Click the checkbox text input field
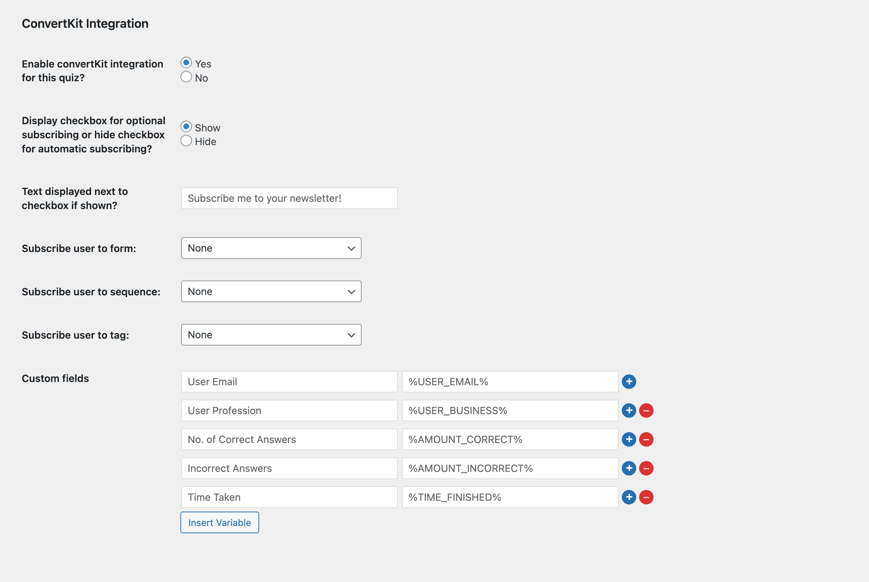 pos(289,198)
